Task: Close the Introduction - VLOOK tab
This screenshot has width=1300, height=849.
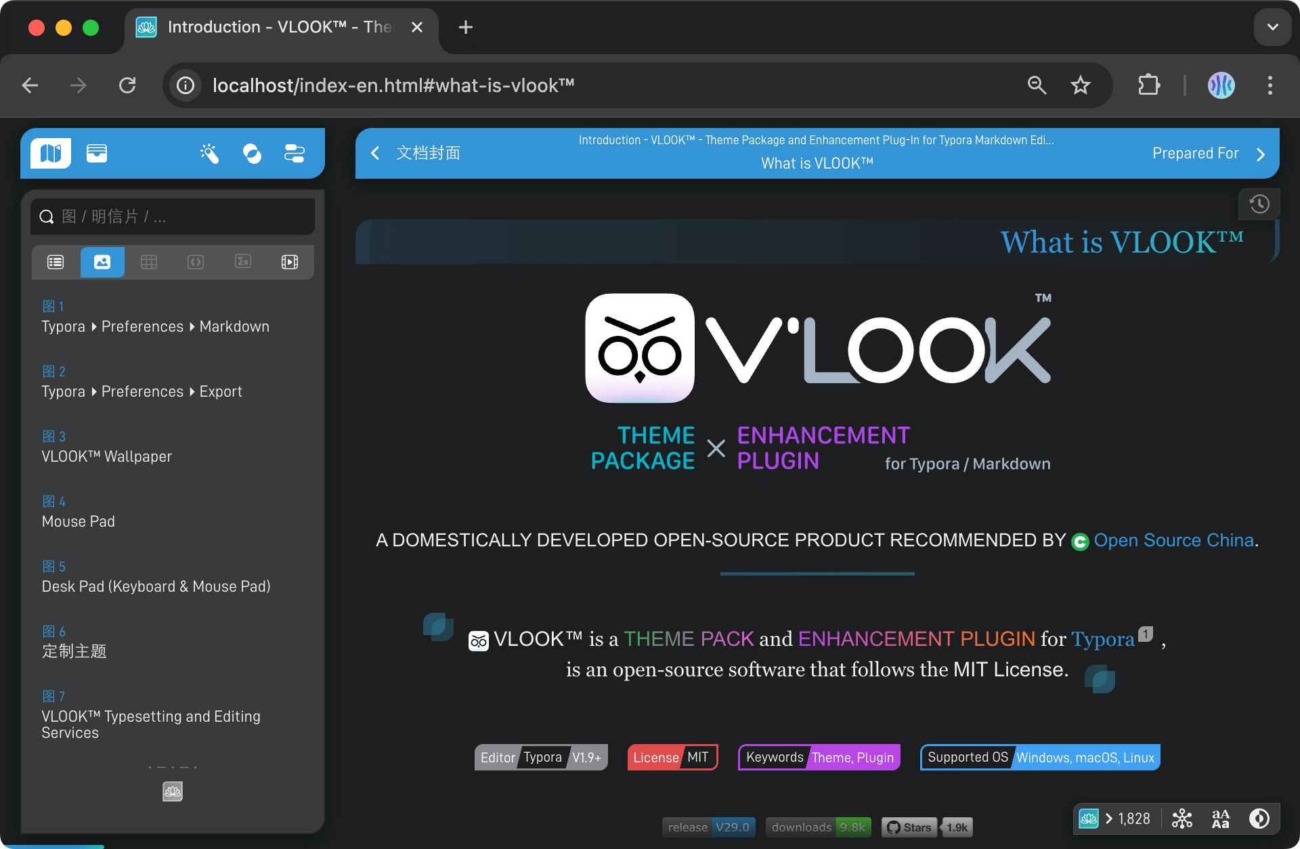Action: pos(417,27)
